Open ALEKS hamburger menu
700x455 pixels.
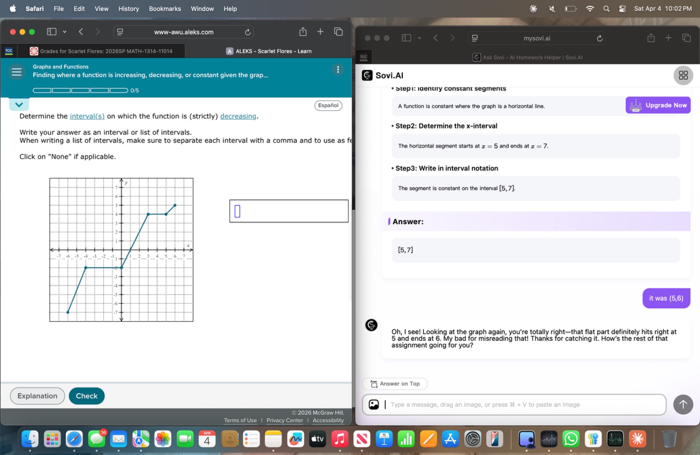[17, 72]
